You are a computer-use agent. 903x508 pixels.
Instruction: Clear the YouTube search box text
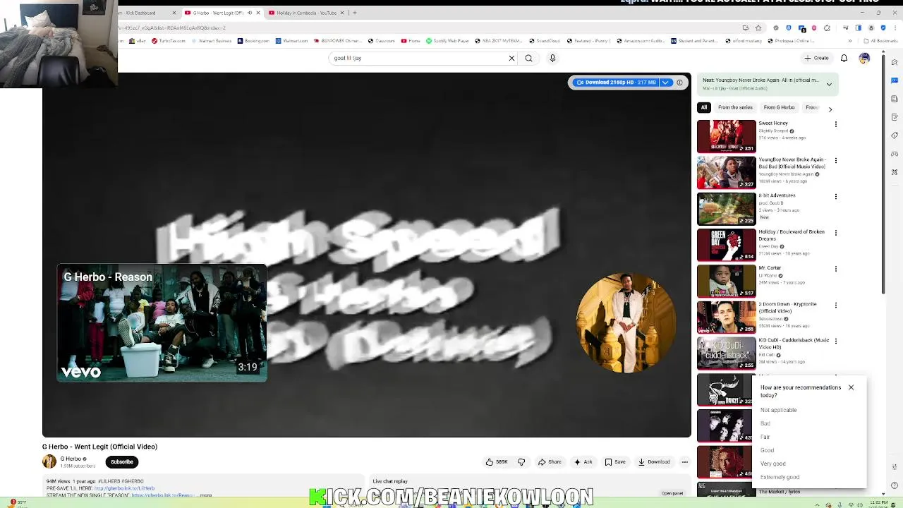pos(511,58)
